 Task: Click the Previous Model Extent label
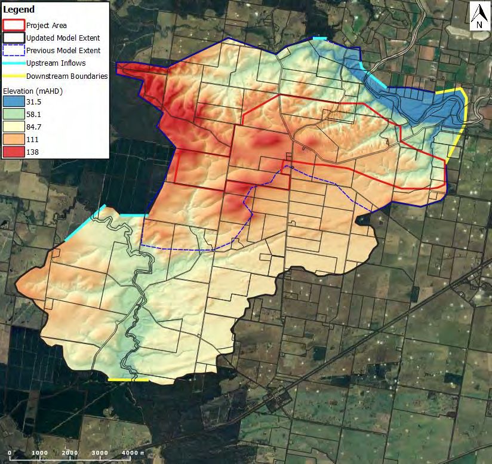63,51
